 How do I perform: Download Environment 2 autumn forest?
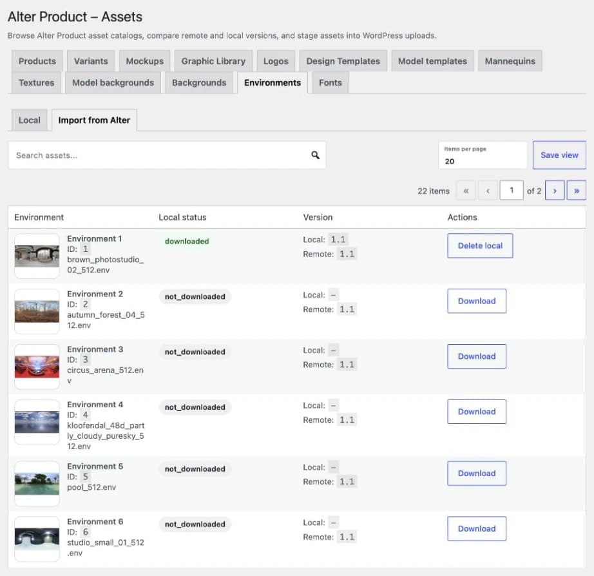point(477,301)
